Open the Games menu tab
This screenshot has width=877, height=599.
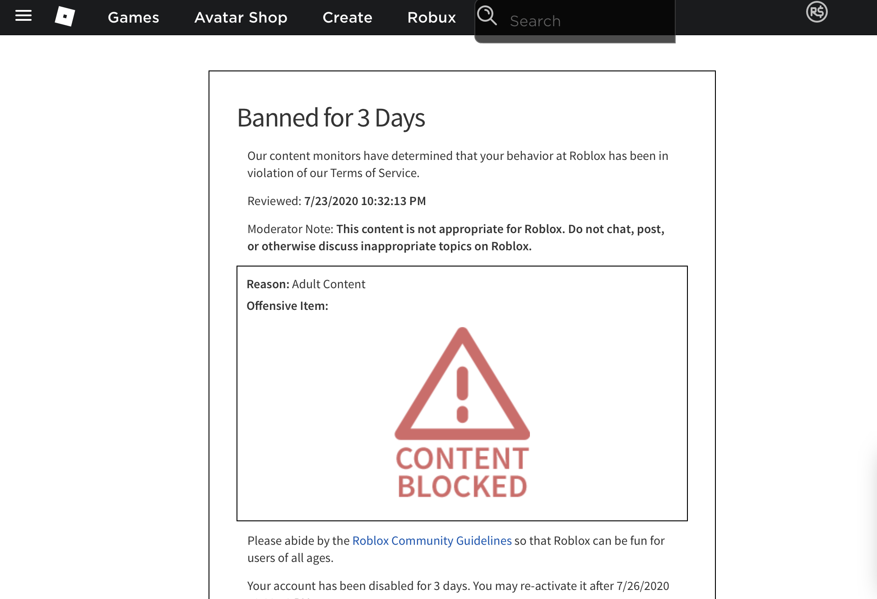click(133, 17)
